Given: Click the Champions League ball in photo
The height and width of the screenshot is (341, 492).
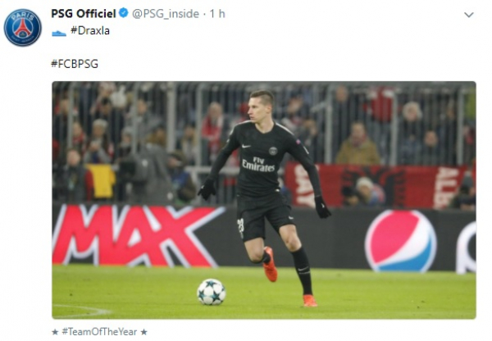Looking at the screenshot, I should [212, 292].
